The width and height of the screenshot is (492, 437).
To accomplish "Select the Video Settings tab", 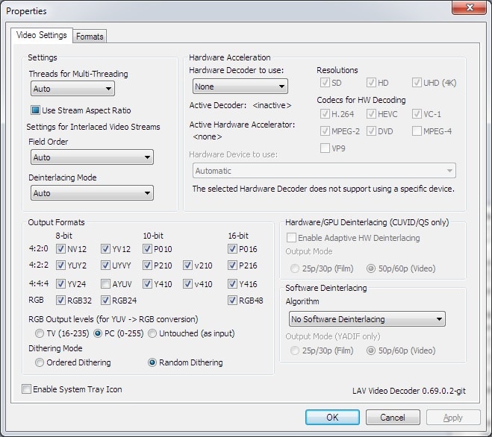I will (x=42, y=35).
